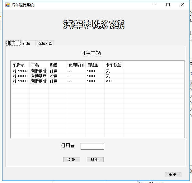The height and width of the screenshot is (183, 192).
Task: Select the 使用时间 column header
Action: [76, 65]
